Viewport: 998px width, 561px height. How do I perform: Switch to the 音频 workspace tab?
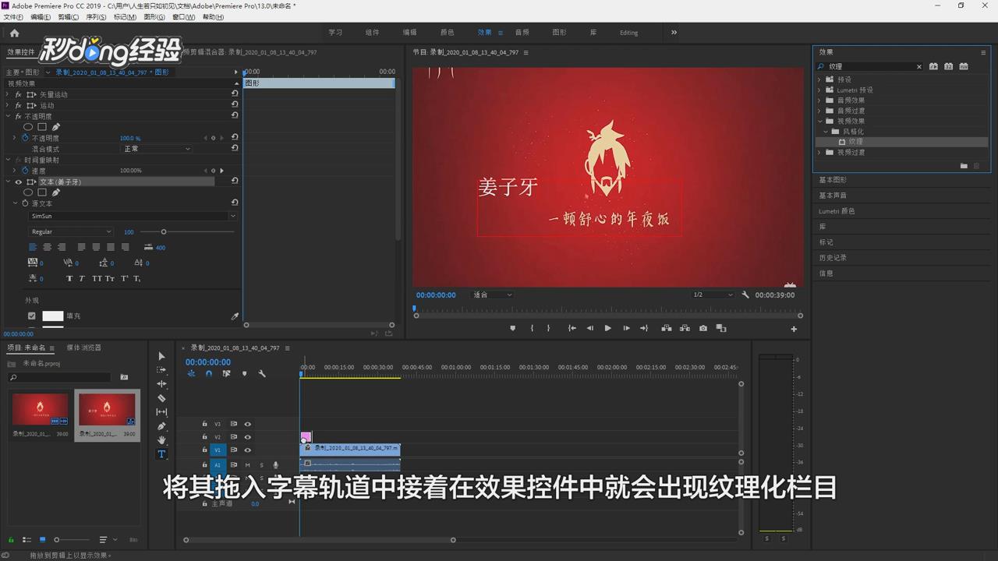[x=522, y=33]
